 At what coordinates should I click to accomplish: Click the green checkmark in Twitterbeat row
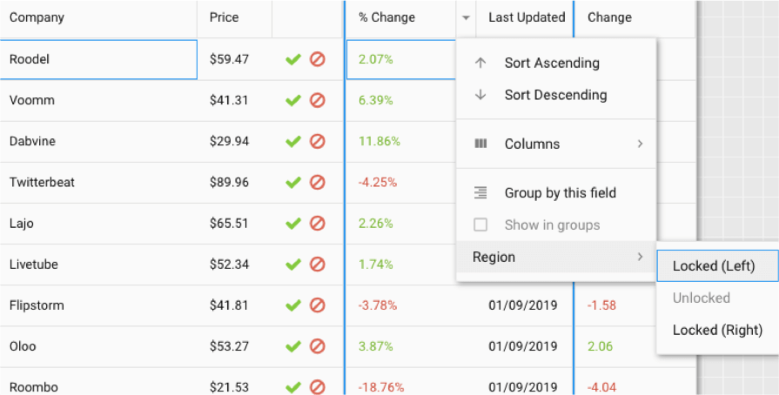[293, 183]
